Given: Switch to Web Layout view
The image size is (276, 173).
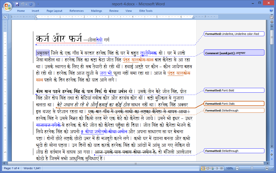Looking at the screenshot, I should pyautogui.click(x=212, y=168).
